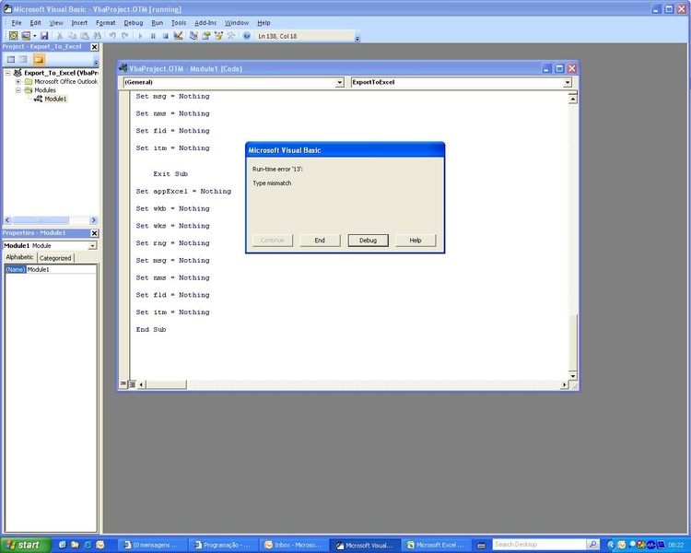Click Help in the error dialog
Image resolution: width=691 pixels, height=553 pixels.
click(x=416, y=241)
